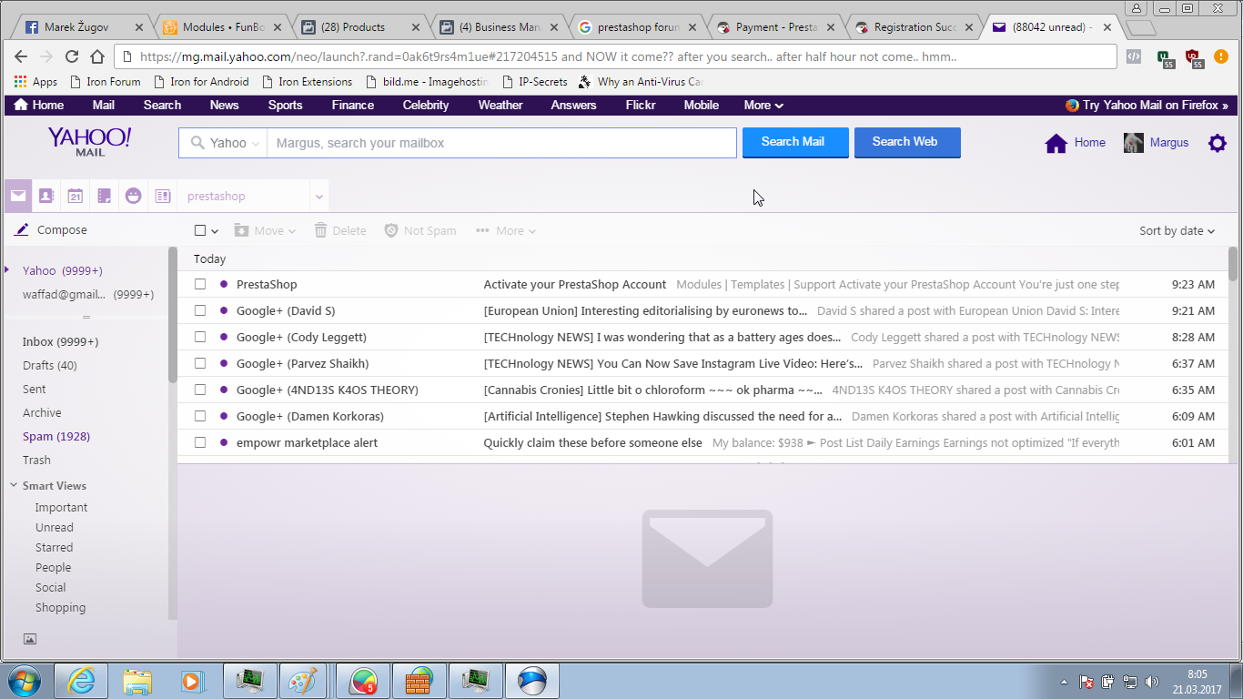Open the Messenger smiley icon

coord(134,196)
